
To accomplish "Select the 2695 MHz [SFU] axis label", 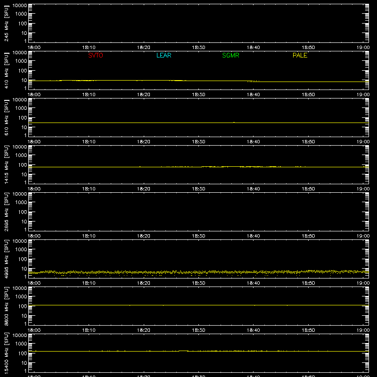I will point(6,212).
